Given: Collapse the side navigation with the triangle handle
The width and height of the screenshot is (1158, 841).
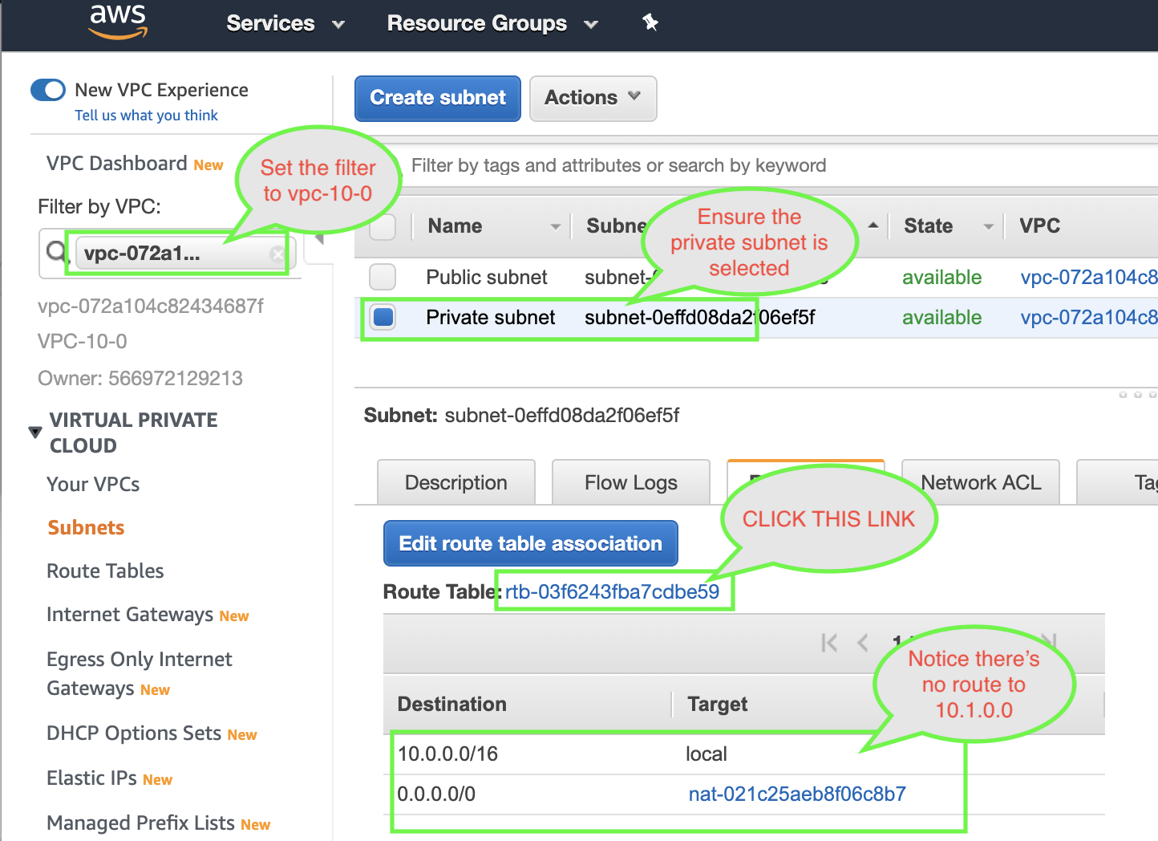Looking at the screenshot, I should (319, 238).
